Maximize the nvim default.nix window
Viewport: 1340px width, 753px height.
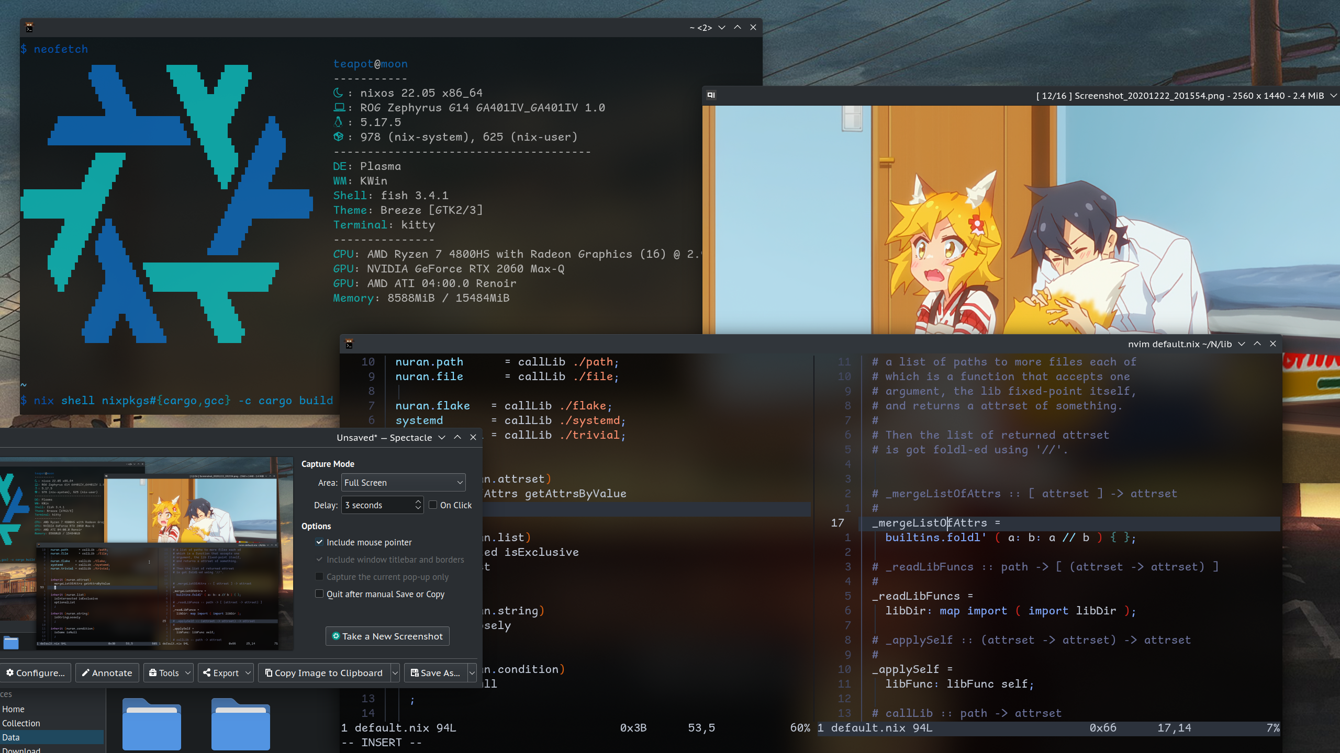(1257, 344)
